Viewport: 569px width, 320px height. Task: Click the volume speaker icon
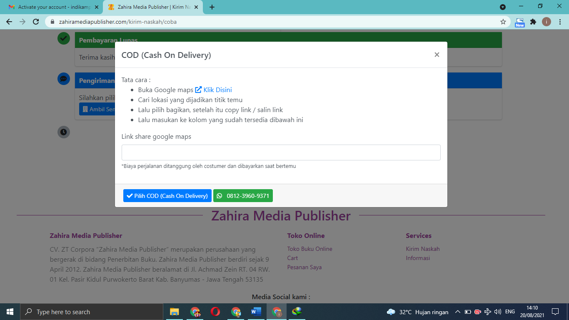pyautogui.click(x=497, y=312)
